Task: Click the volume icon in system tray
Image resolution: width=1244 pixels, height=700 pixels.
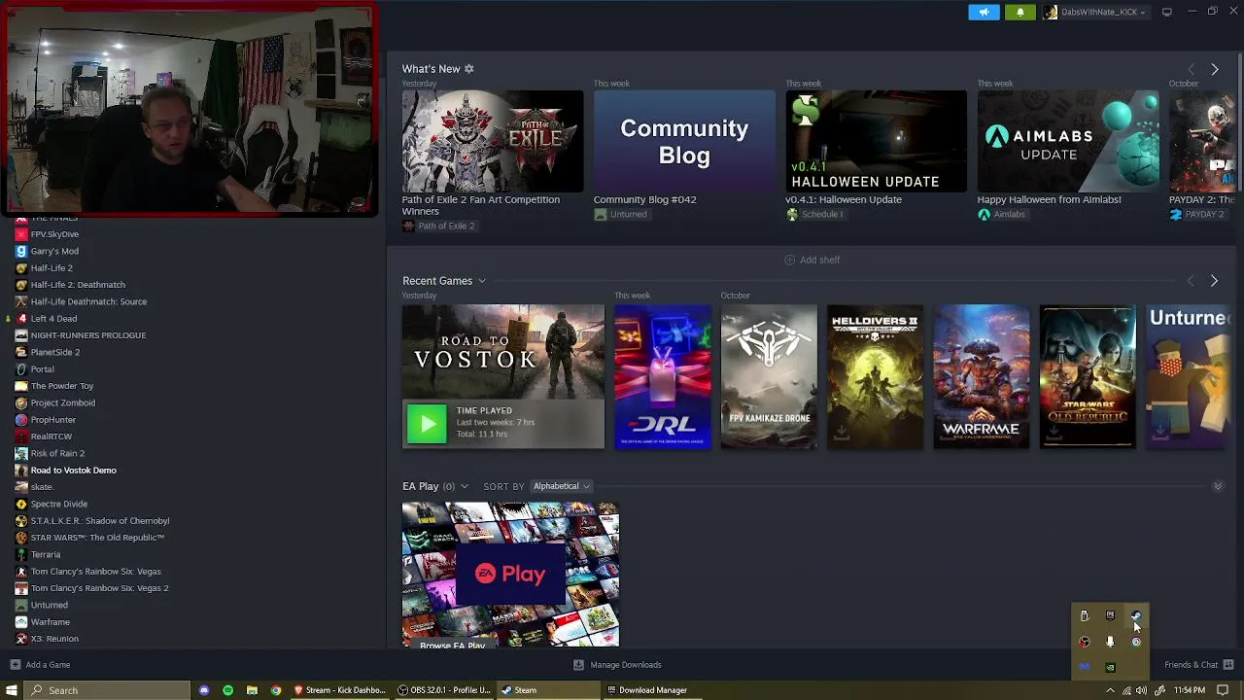Action: tap(1143, 690)
